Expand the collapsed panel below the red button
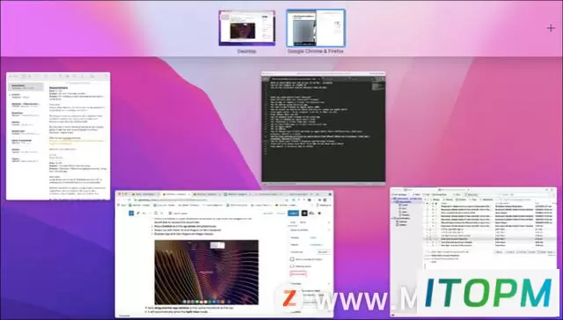563x320 pixels. [x=310, y=283]
